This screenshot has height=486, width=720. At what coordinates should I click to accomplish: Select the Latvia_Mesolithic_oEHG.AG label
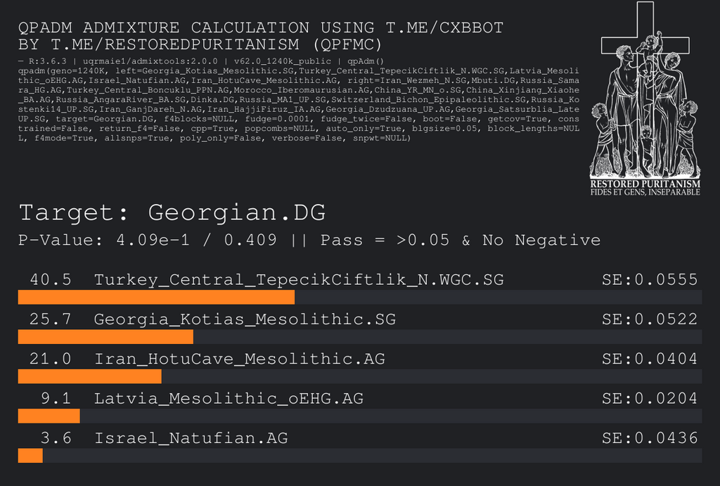pyautogui.click(x=229, y=399)
